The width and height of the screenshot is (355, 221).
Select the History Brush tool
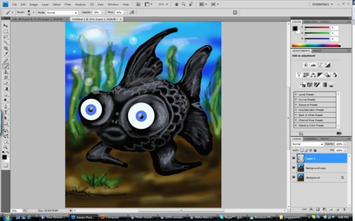point(6,78)
